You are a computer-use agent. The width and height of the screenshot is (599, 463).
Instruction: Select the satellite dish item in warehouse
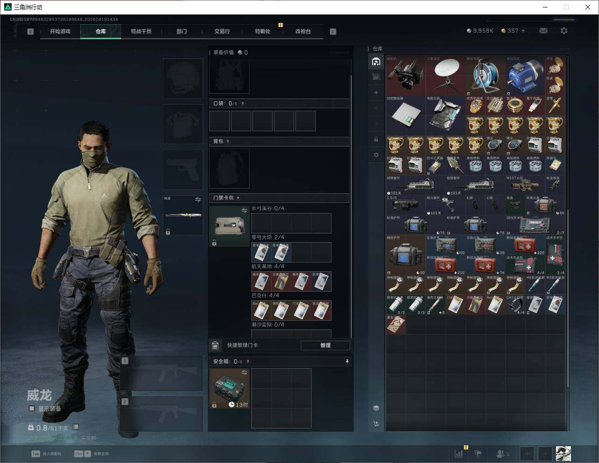tap(446, 76)
